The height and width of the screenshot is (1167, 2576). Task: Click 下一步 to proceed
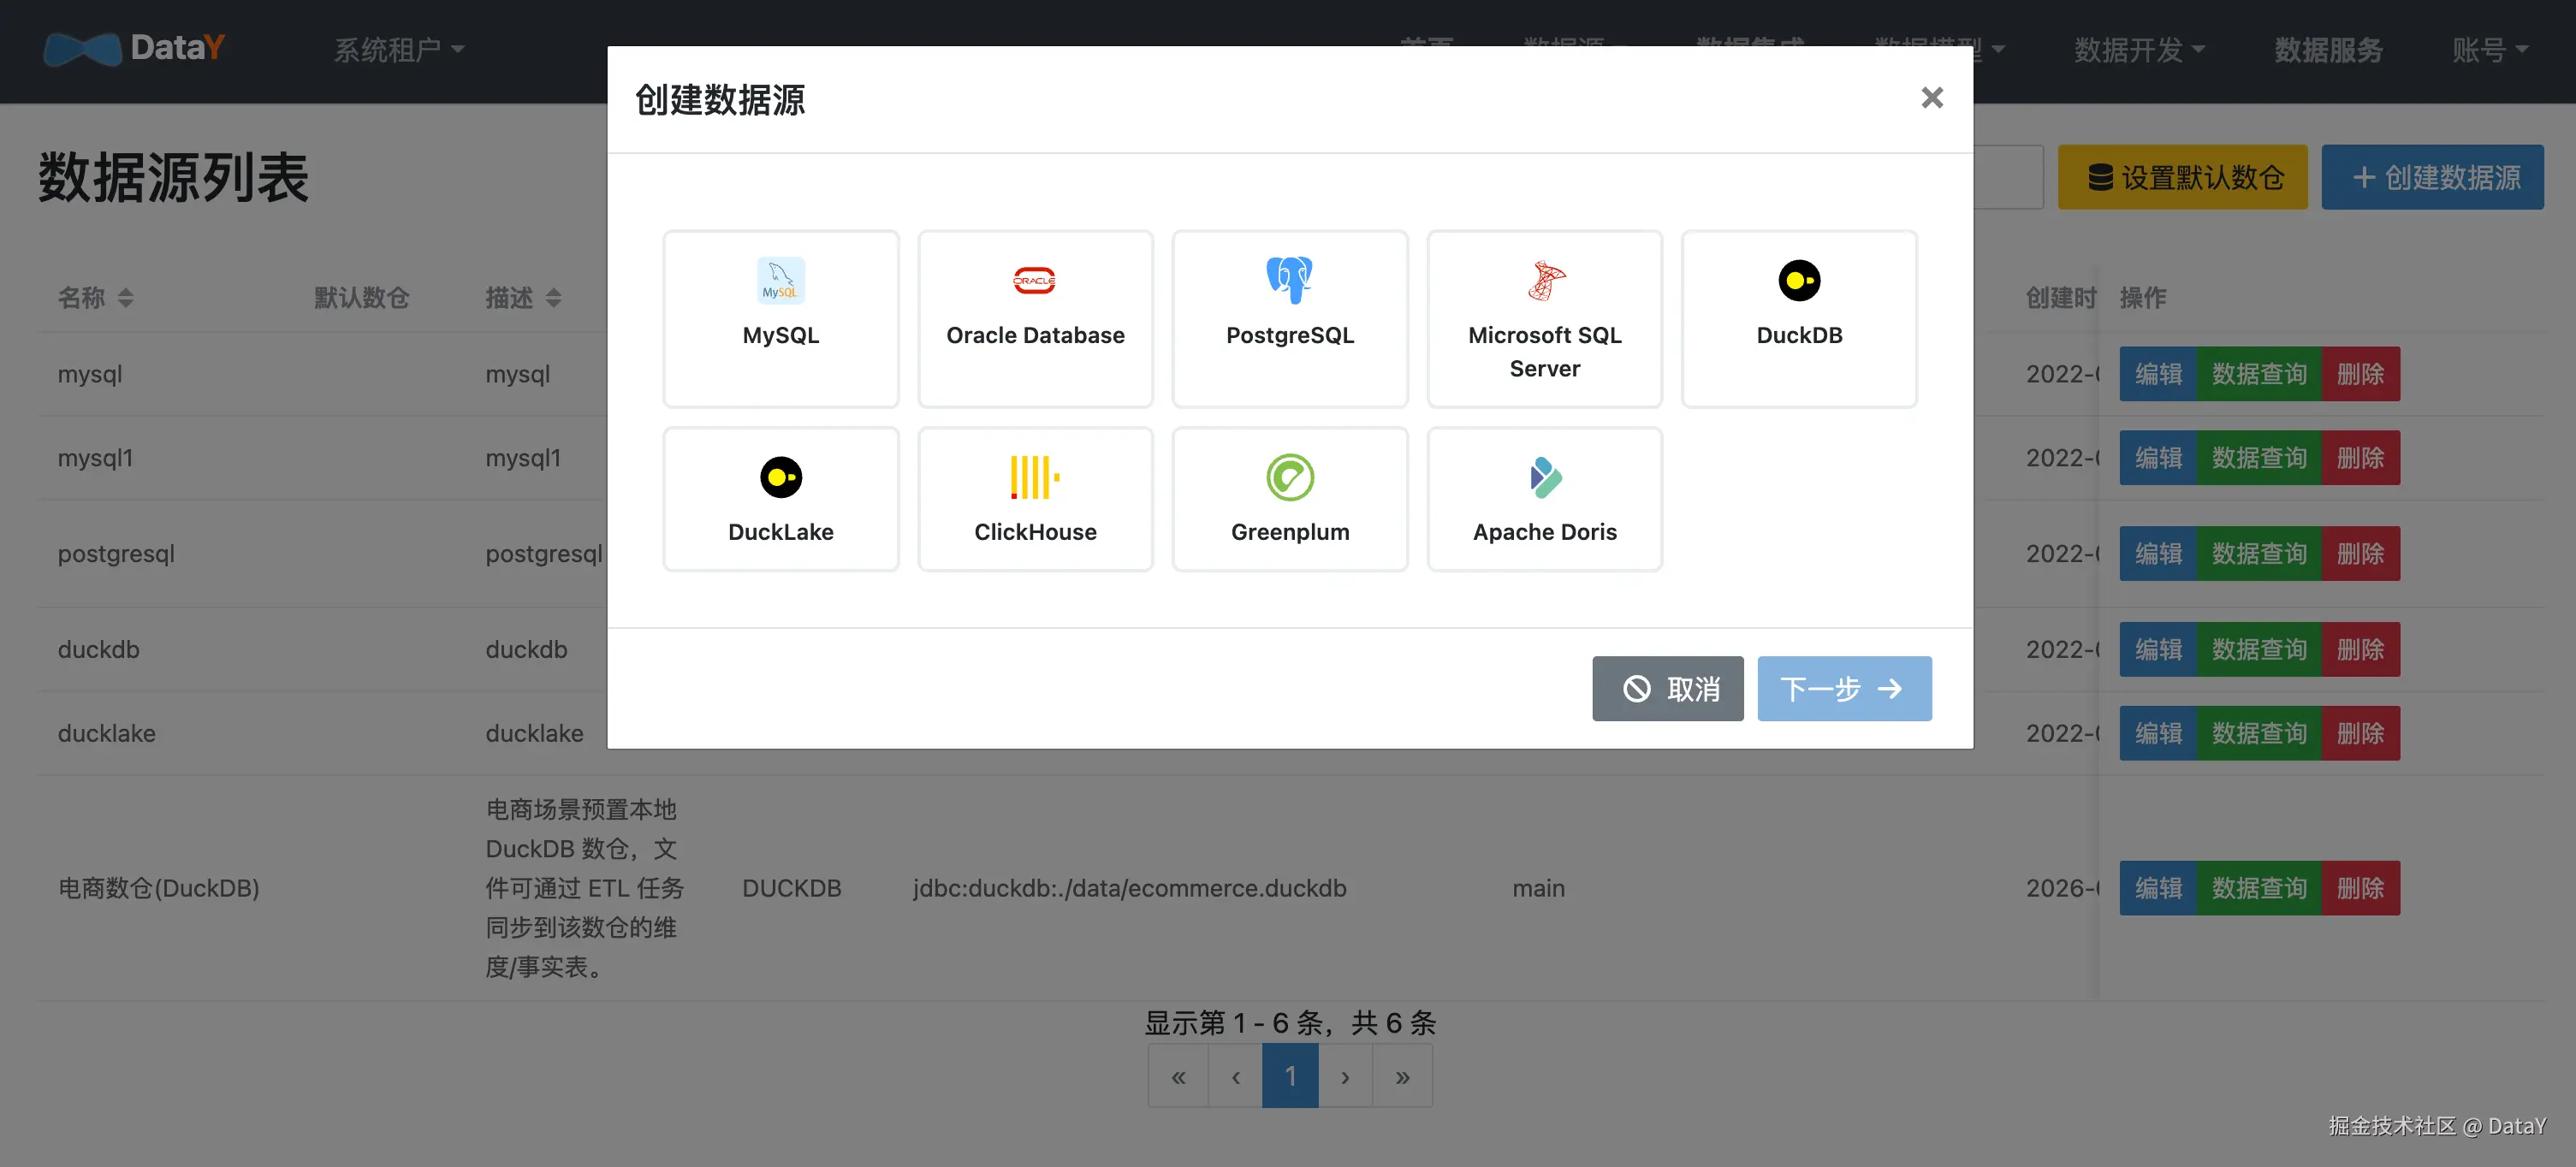[x=1843, y=688]
